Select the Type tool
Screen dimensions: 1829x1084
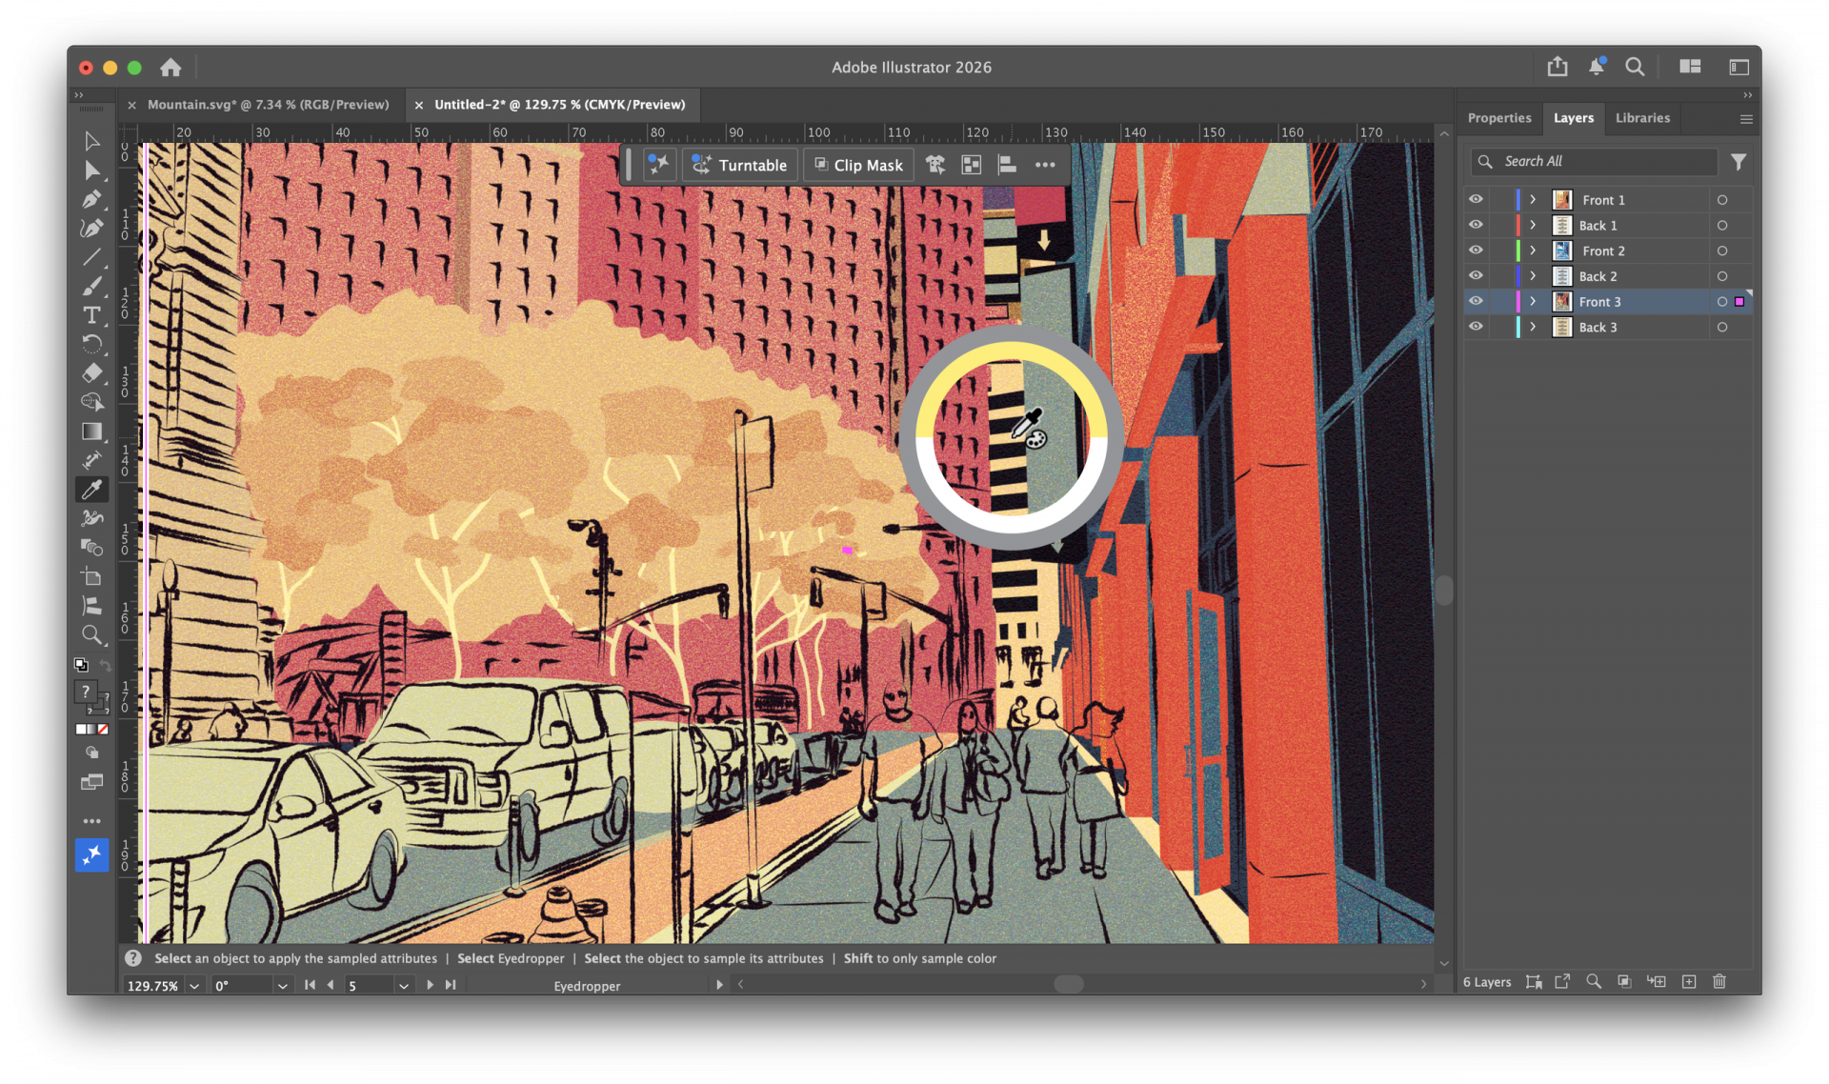coord(91,316)
